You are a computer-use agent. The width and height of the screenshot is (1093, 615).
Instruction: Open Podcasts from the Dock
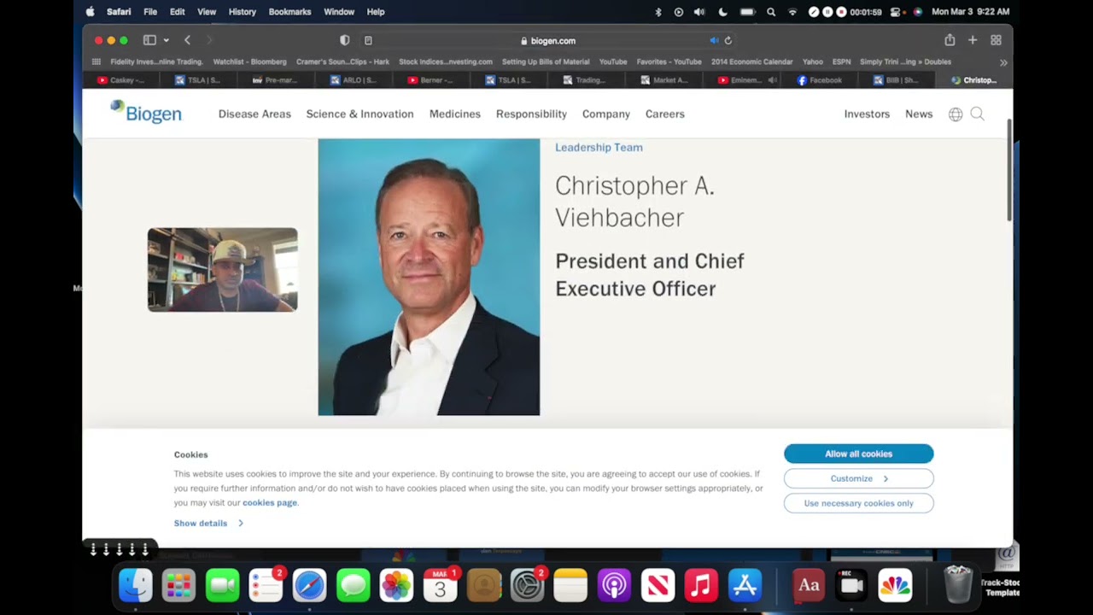(x=614, y=585)
